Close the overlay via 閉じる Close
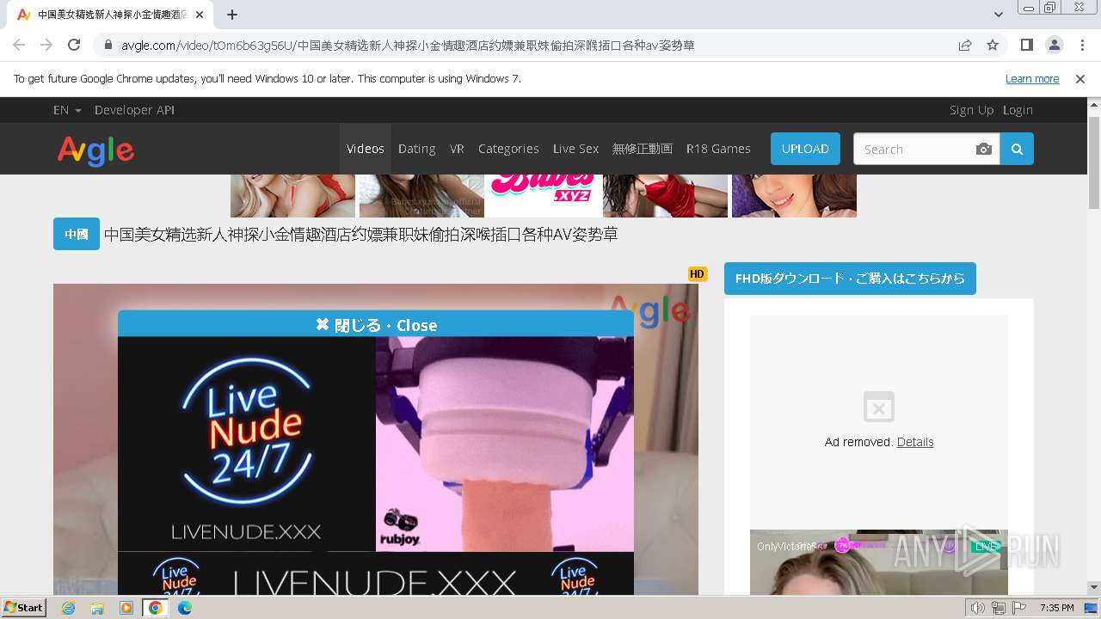The height and width of the screenshot is (619, 1101). [x=376, y=325]
